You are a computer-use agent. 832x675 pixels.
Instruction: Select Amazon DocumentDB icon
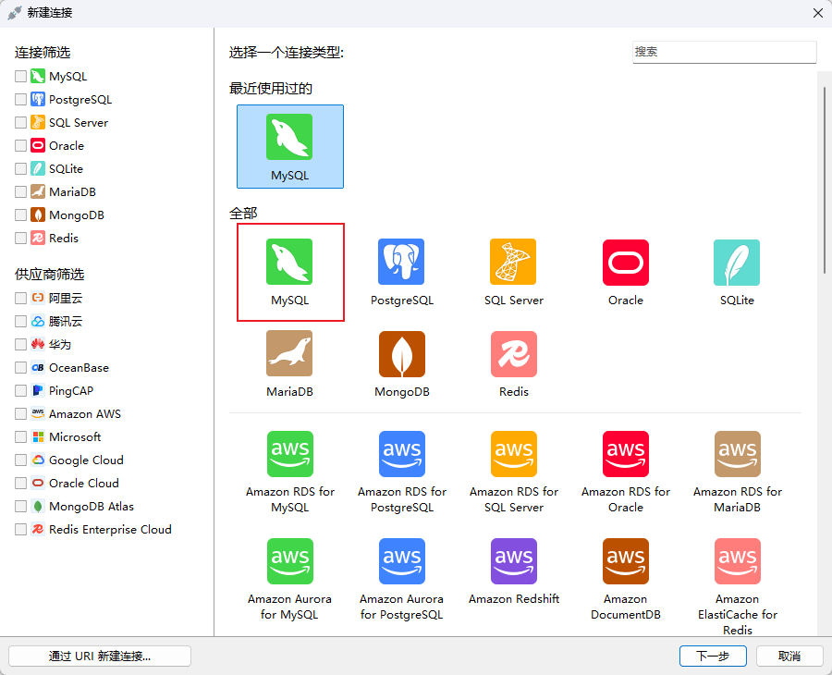pyautogui.click(x=625, y=561)
